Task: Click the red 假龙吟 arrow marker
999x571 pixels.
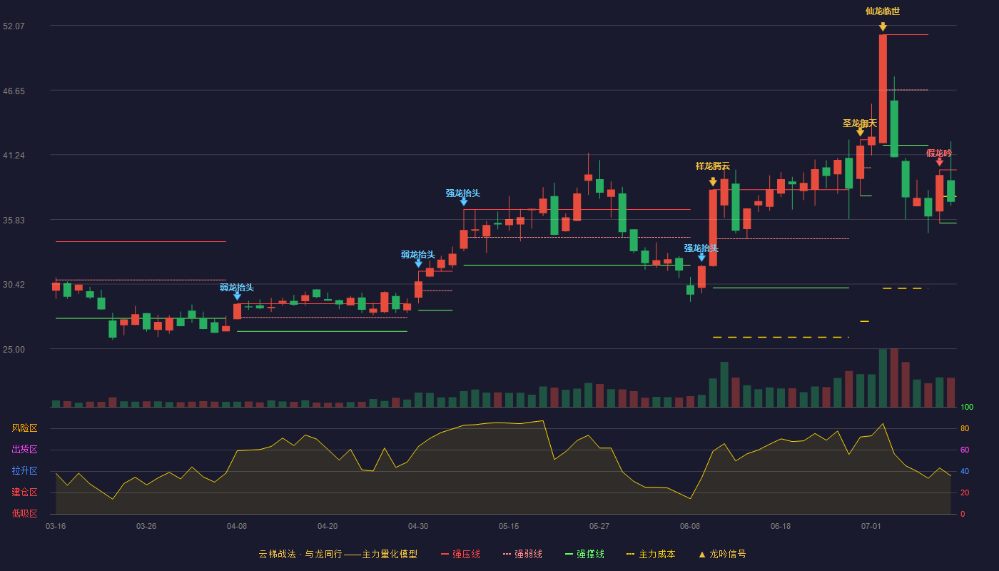Action: [x=939, y=162]
